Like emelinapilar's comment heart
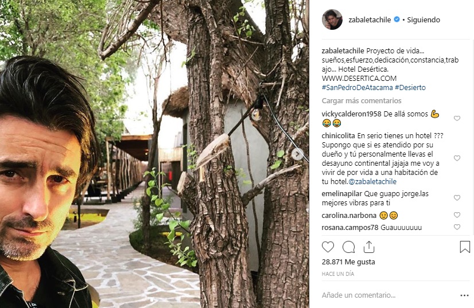 [x=457, y=198]
